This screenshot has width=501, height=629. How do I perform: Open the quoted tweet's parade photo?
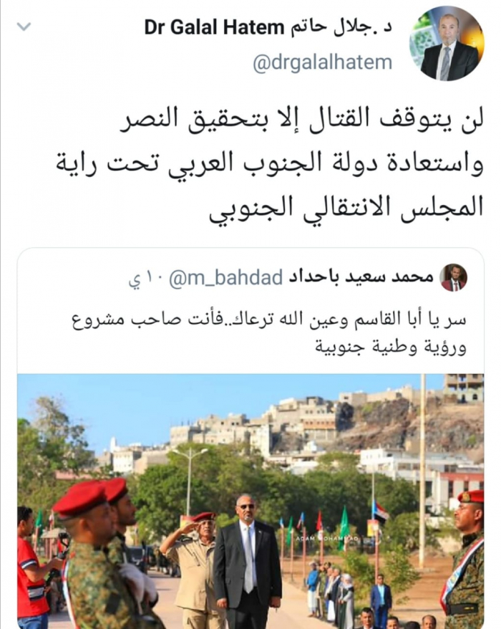[250, 501]
